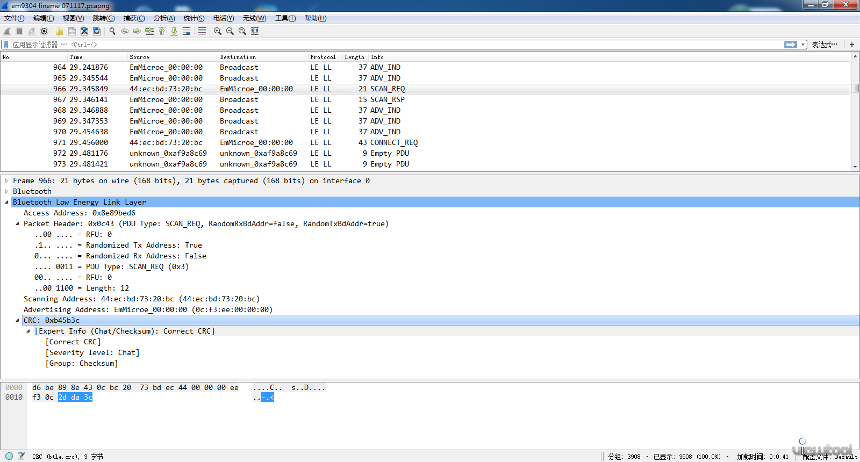Expand the Bluetooth tree node
Screen dimensions: 860x462
tap(6, 192)
